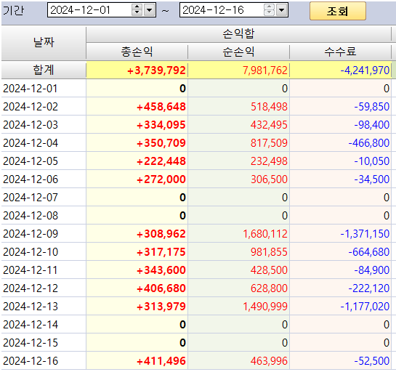This screenshot has width=396, height=372.
Task: Open the end date 2024-12-16 calendar dropdown
Action: tap(282, 10)
